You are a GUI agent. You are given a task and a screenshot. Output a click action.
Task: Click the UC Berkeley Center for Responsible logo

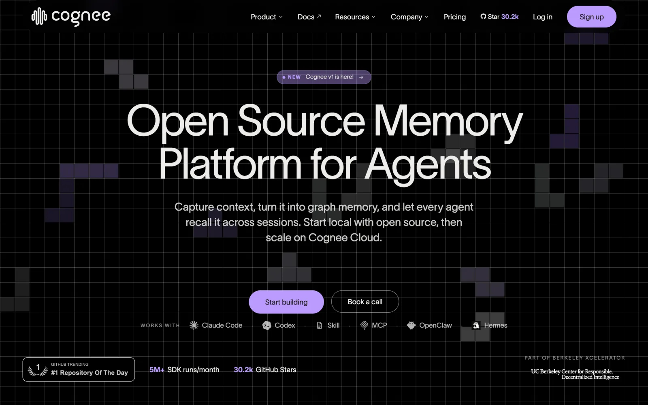click(575, 374)
